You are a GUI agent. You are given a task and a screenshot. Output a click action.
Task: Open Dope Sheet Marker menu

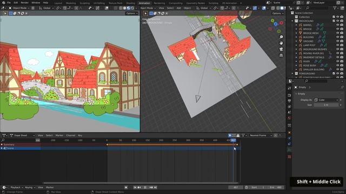(59, 135)
